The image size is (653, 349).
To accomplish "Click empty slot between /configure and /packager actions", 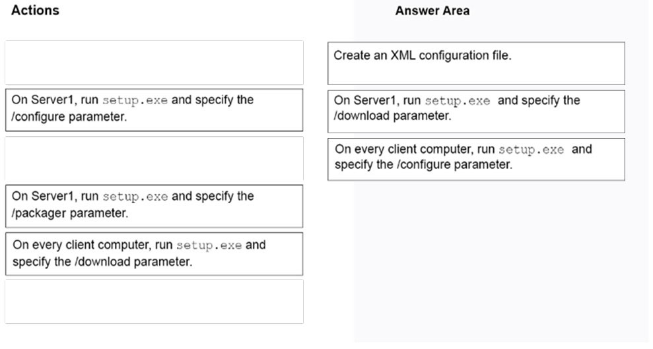I will point(154,158).
